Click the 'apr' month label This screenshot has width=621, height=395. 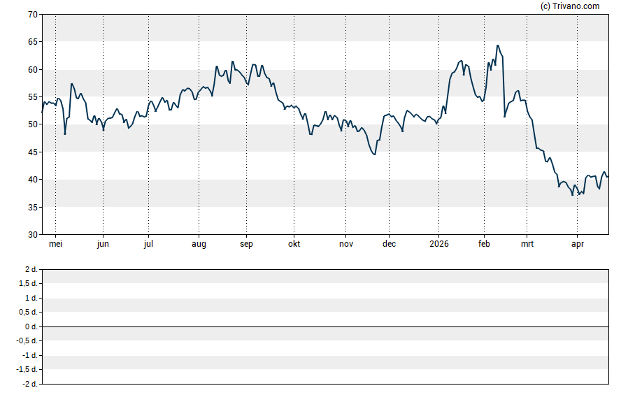[577, 244]
